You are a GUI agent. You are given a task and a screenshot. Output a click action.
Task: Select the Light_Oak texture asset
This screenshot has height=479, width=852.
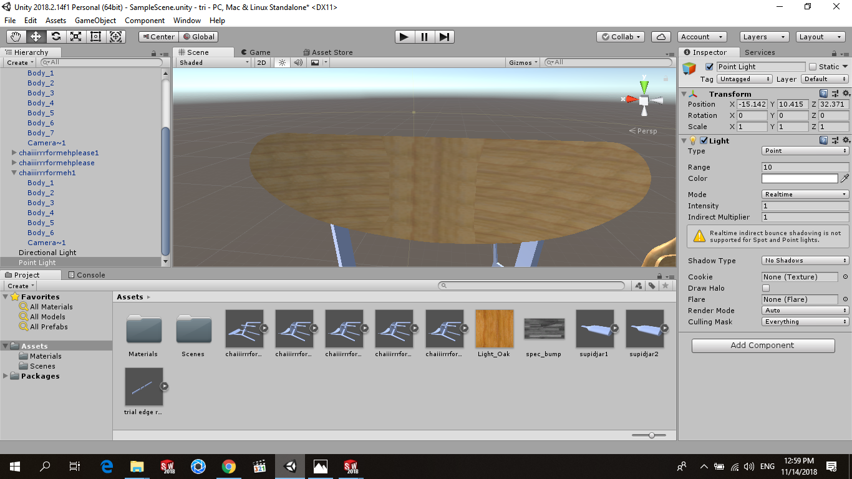click(494, 329)
